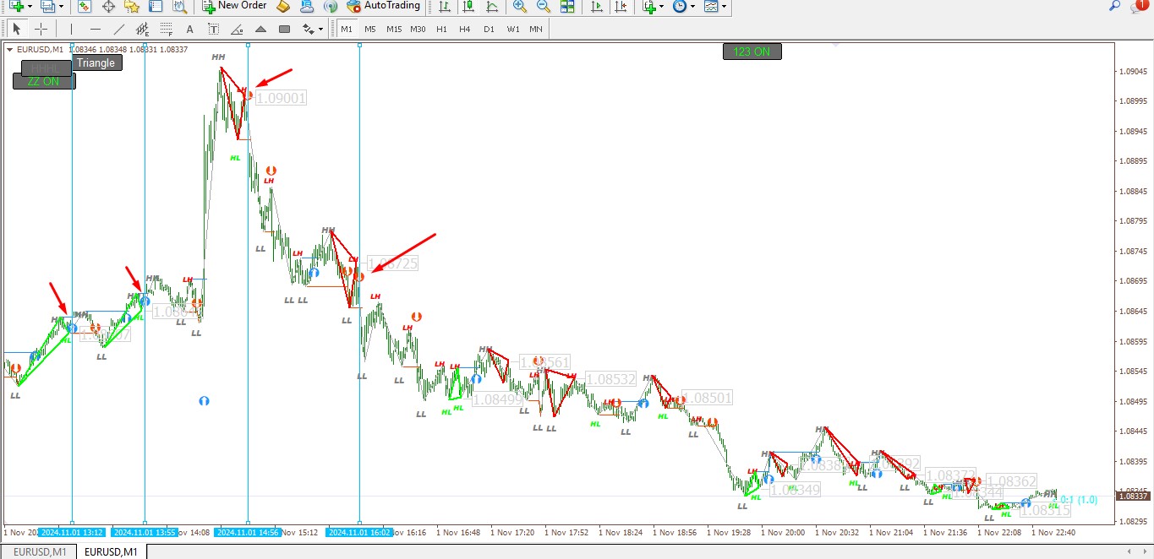Select the triangle shape tool

coord(260,29)
